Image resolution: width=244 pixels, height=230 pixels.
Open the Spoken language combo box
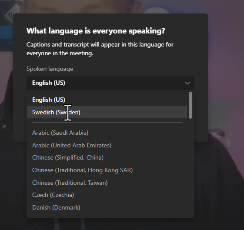click(x=110, y=83)
